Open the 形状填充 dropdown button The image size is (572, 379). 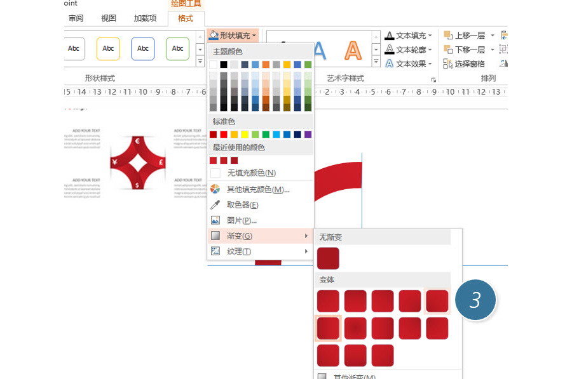(233, 36)
